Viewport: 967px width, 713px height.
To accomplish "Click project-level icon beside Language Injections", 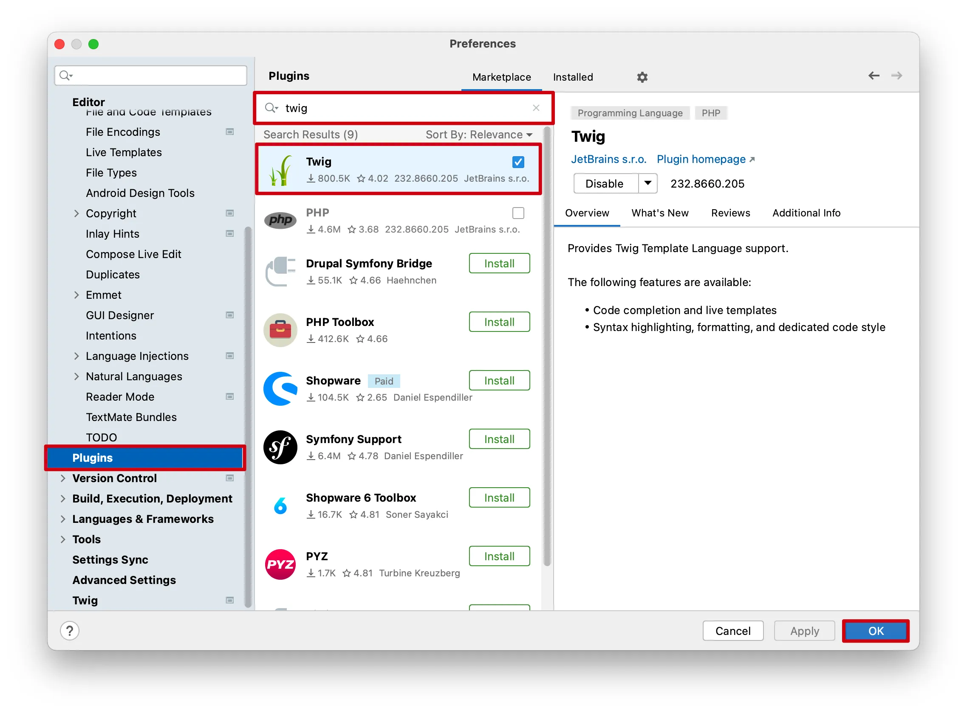I will click(x=230, y=356).
